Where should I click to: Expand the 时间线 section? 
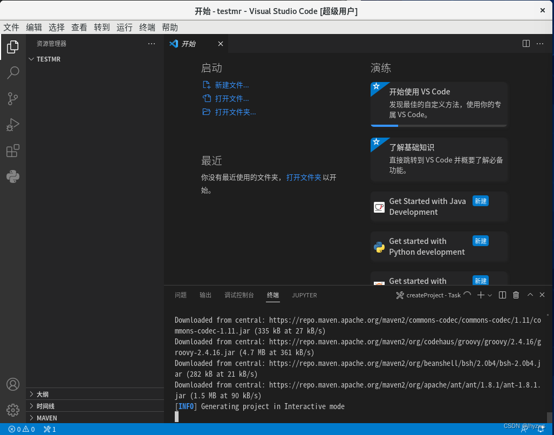(x=95, y=406)
